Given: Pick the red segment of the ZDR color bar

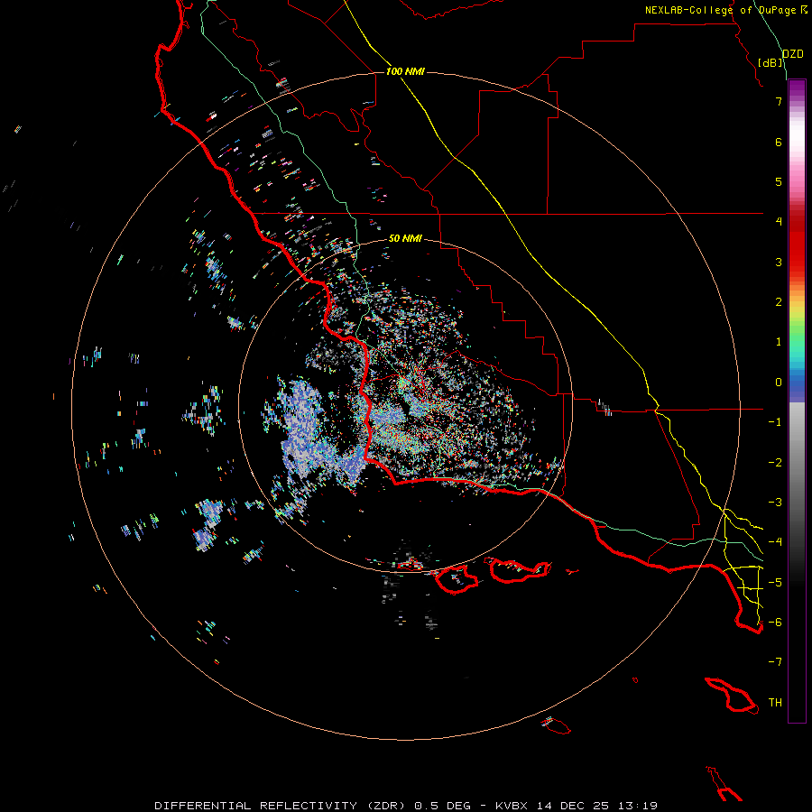Looking at the screenshot, I should pos(797,249).
